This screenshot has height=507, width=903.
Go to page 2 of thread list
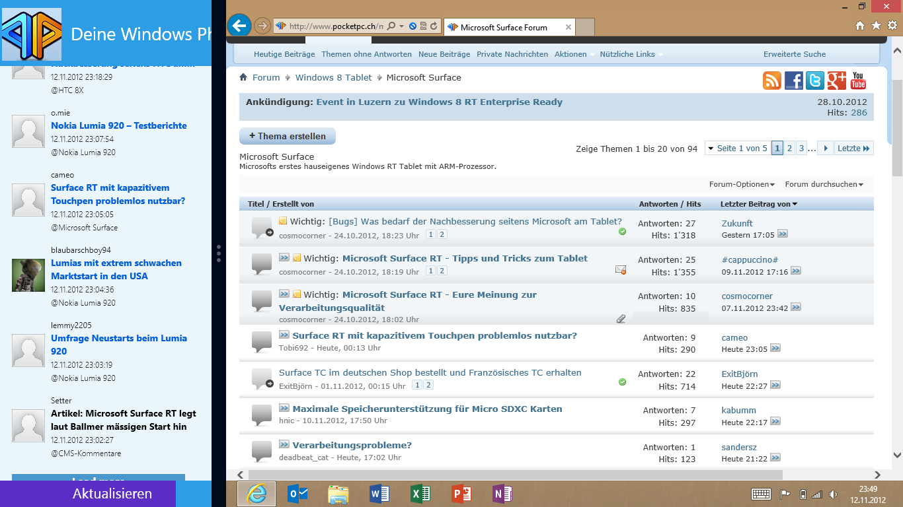tap(789, 149)
